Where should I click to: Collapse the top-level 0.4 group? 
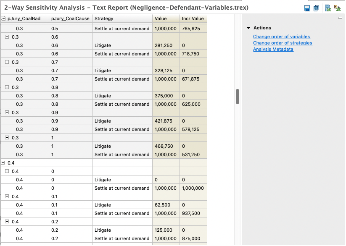(x=3, y=163)
